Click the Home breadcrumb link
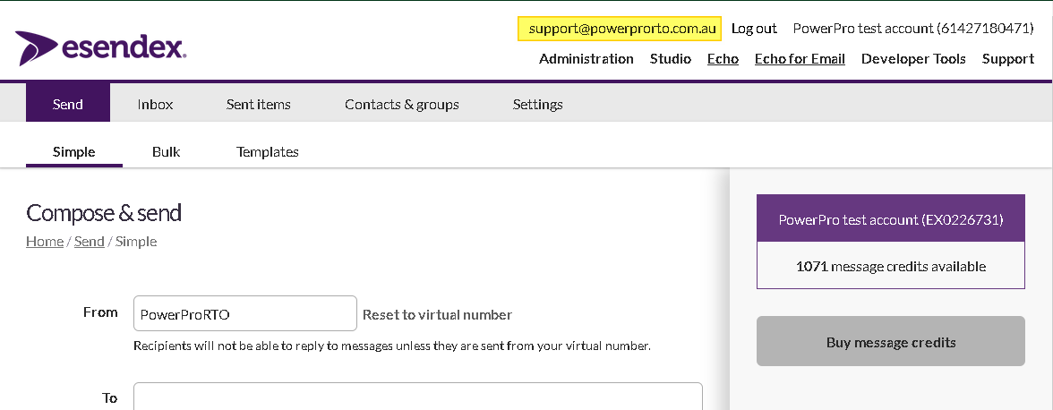Image resolution: width=1053 pixels, height=410 pixels. point(45,242)
